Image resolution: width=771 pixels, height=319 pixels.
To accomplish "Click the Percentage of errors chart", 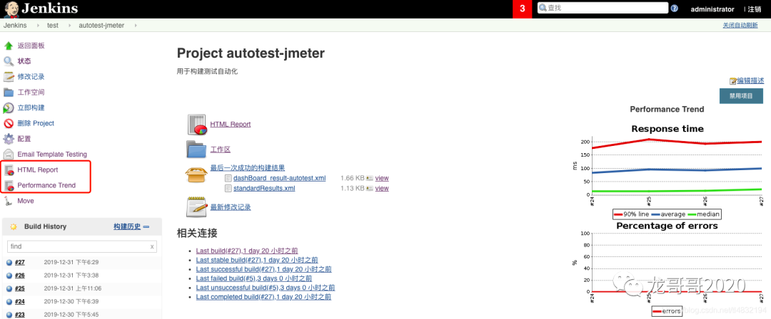I will [x=667, y=269].
